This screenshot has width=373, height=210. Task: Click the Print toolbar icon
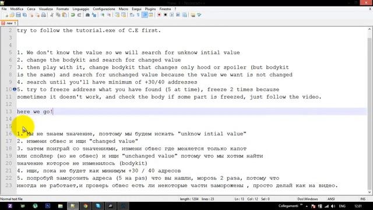(44, 15)
